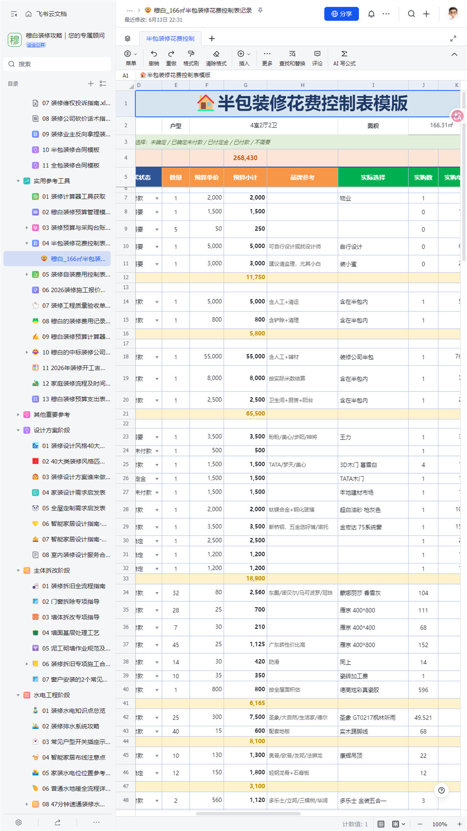The height and width of the screenshot is (831, 467).
Task: Open the more options menu next to the bell
Action: [x=386, y=14]
